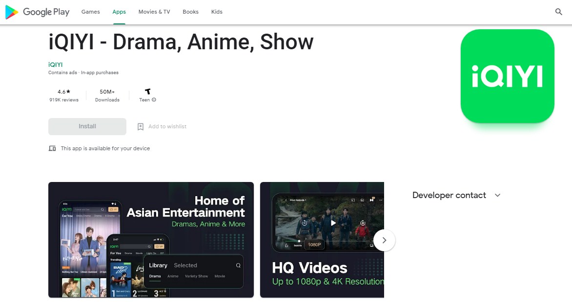572x302 pixels.
Task: Open the HQ Videos screenshot
Action: (322, 240)
